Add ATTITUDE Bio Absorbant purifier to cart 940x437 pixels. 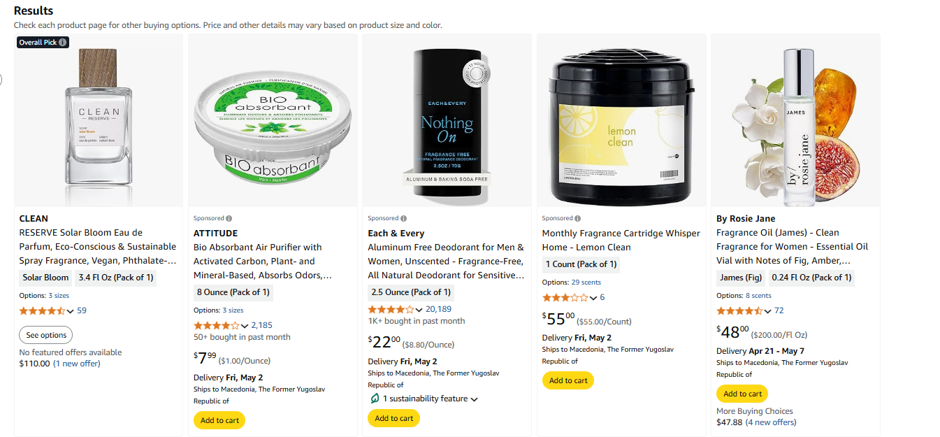tap(219, 420)
